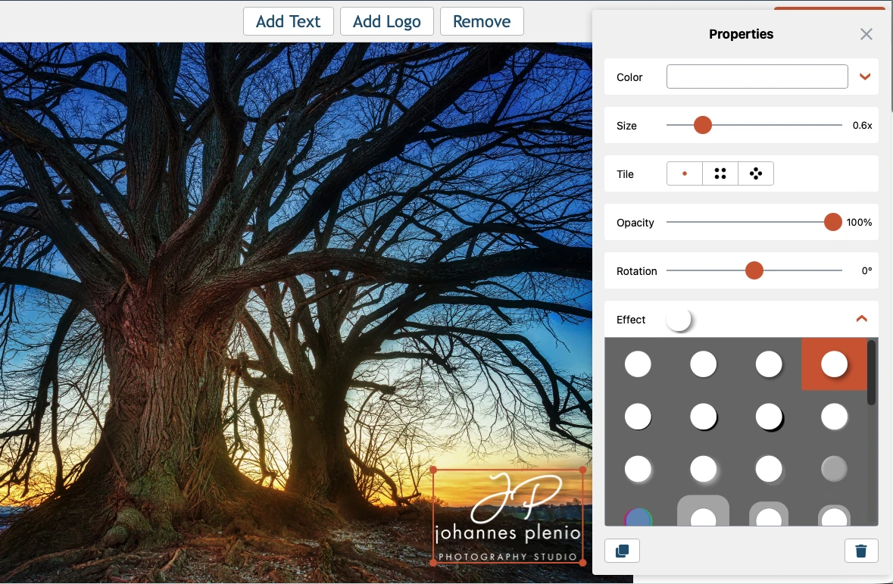Select the faded gray effect at row three end

pyautogui.click(x=834, y=468)
